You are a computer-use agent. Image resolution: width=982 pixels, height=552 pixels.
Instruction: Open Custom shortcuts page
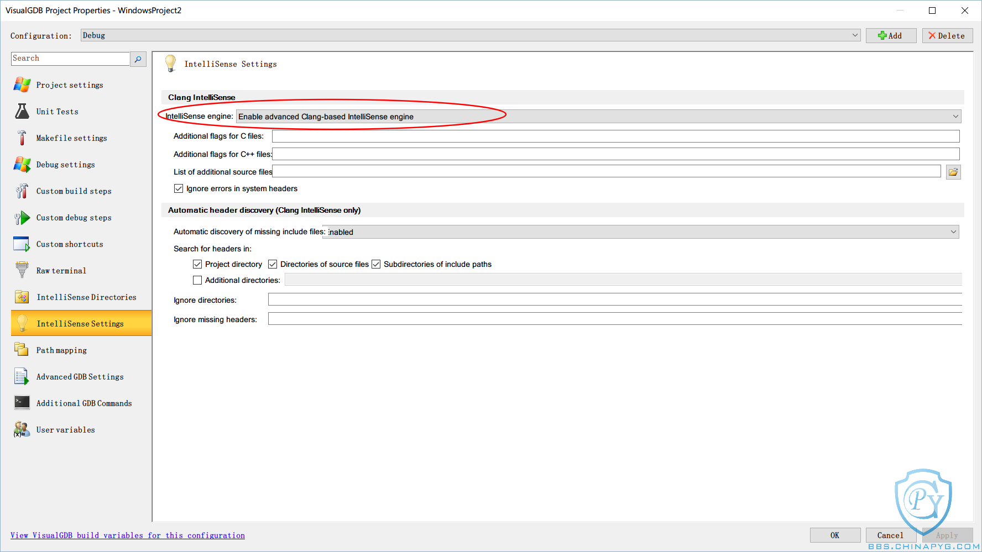[x=70, y=244]
